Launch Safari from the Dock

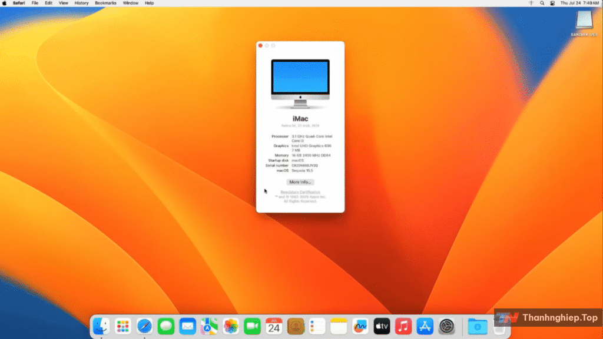click(144, 326)
